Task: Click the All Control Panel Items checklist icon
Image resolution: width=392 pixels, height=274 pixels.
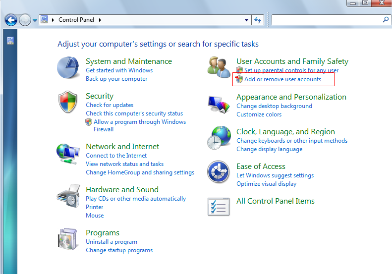Action: pyautogui.click(x=219, y=207)
